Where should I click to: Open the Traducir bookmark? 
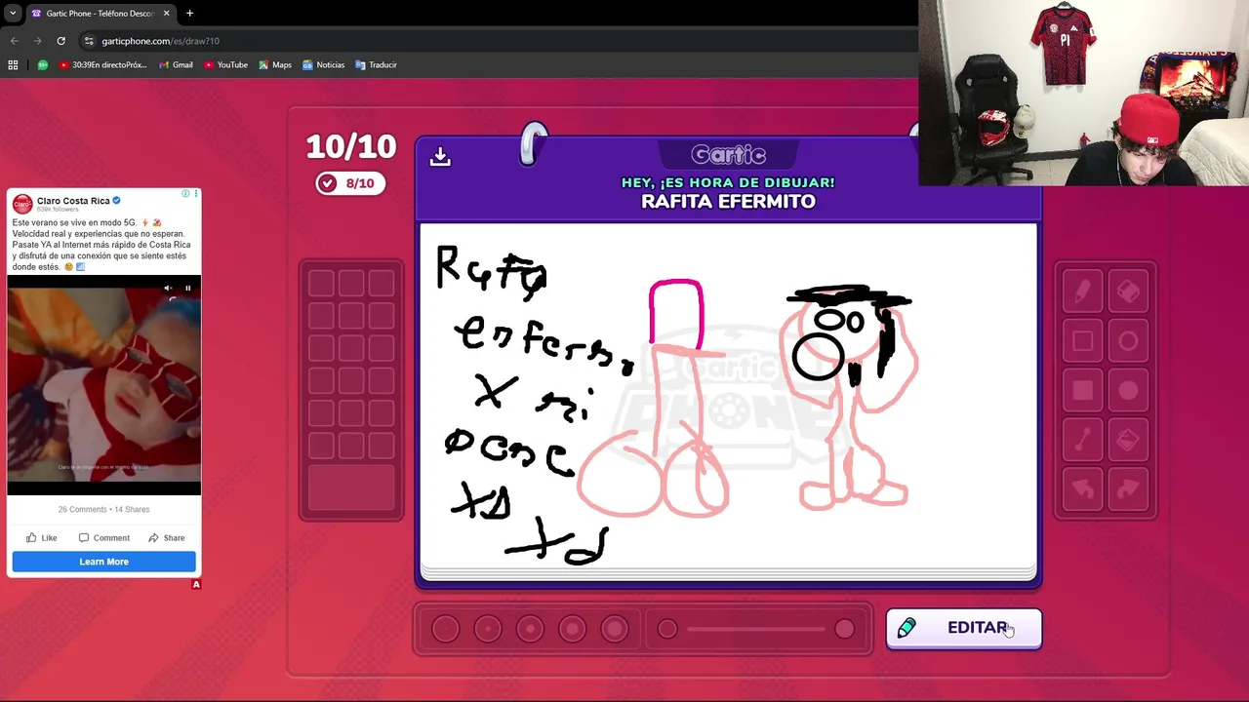point(376,64)
